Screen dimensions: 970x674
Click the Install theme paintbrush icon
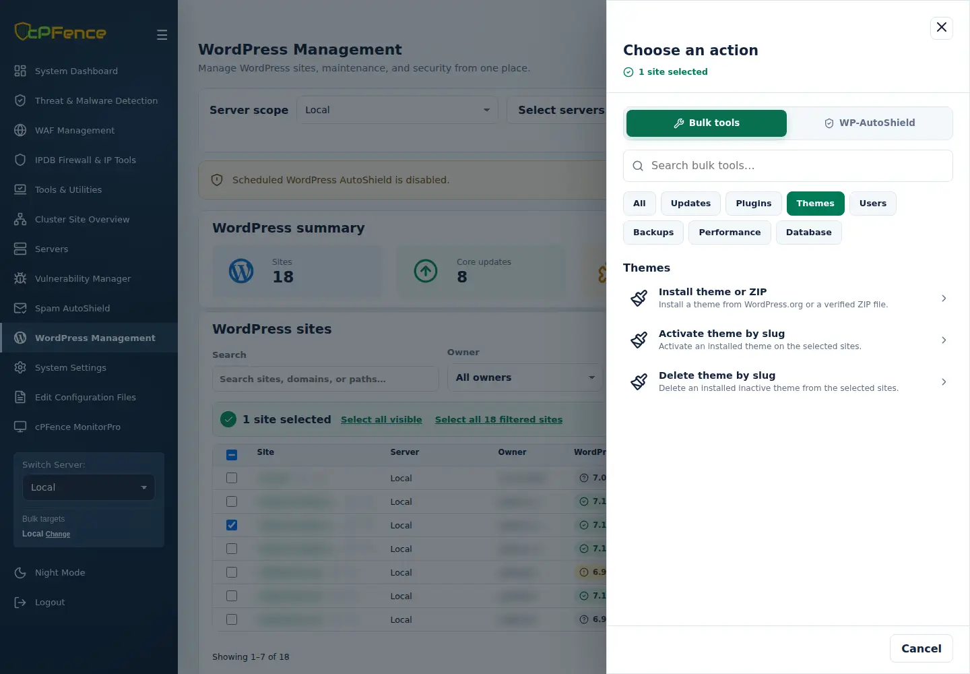pyautogui.click(x=639, y=298)
